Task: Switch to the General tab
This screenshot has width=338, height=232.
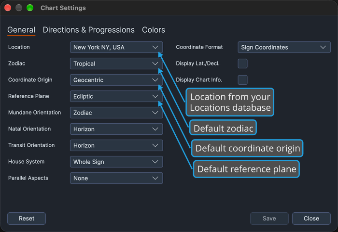Action: 21,30
